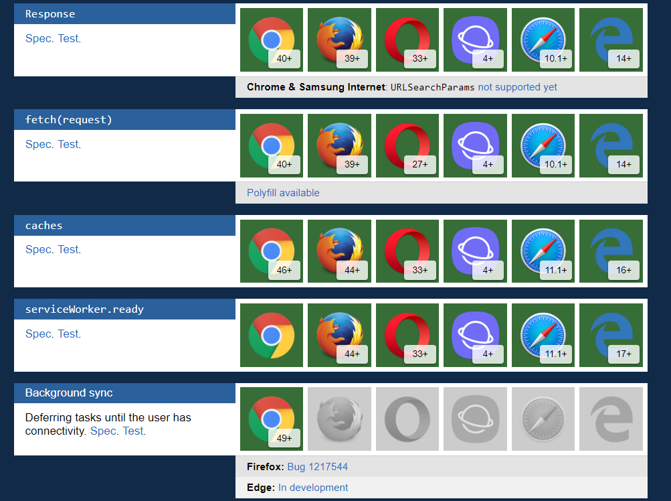The height and width of the screenshot is (501, 671).
Task: Click the Edge 17+ icon in the serviceWorker.ready row
Action: (x=611, y=335)
